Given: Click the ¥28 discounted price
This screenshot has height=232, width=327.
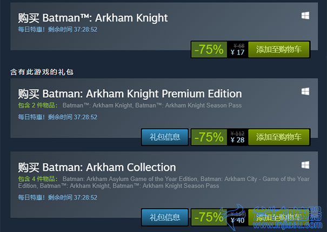Looking at the screenshot, I should 238,140.
